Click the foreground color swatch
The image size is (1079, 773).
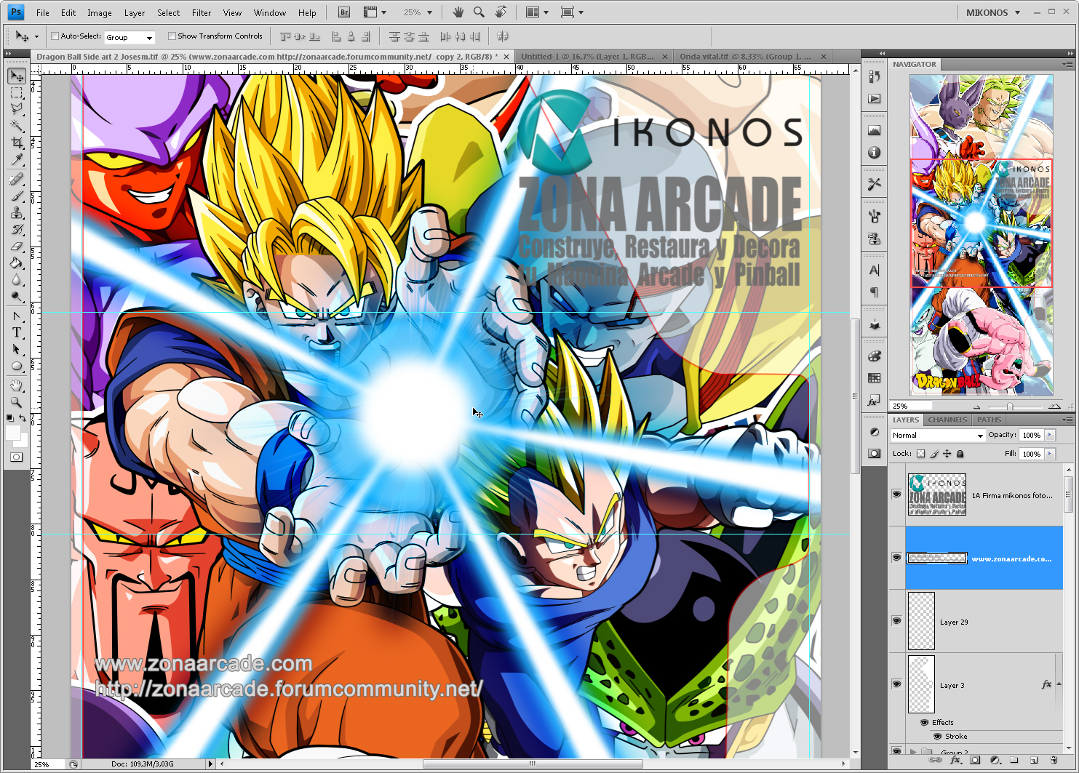coord(12,433)
